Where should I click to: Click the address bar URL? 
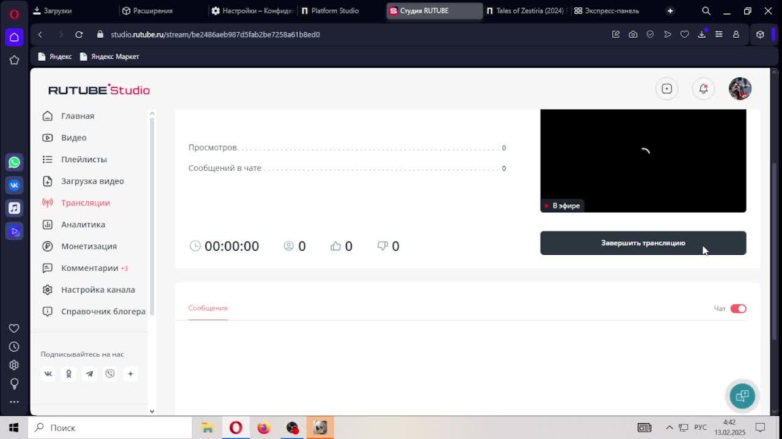point(215,35)
